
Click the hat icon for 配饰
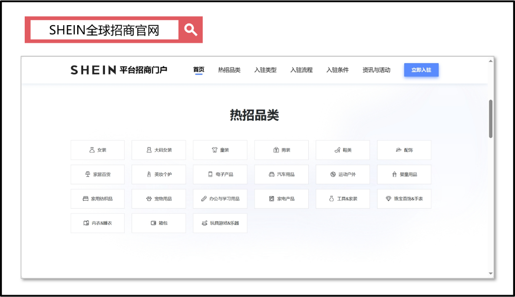(398, 149)
